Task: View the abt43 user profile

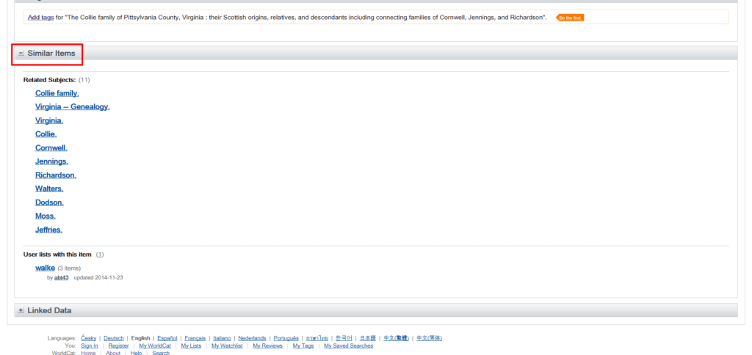Action: 62,277
